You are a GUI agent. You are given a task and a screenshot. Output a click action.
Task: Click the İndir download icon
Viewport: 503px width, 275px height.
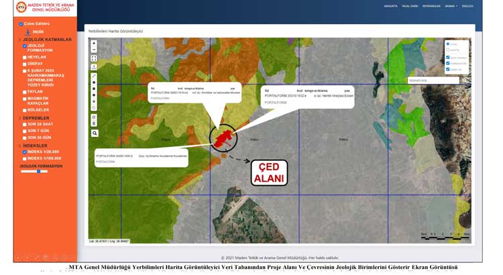(28, 32)
